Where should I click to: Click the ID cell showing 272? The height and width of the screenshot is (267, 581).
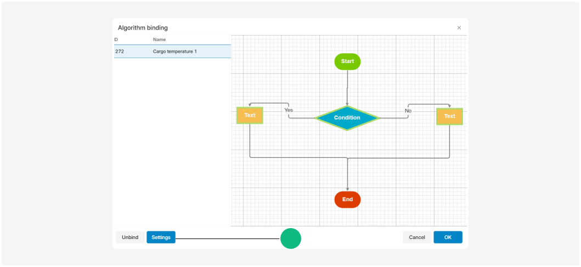point(120,52)
